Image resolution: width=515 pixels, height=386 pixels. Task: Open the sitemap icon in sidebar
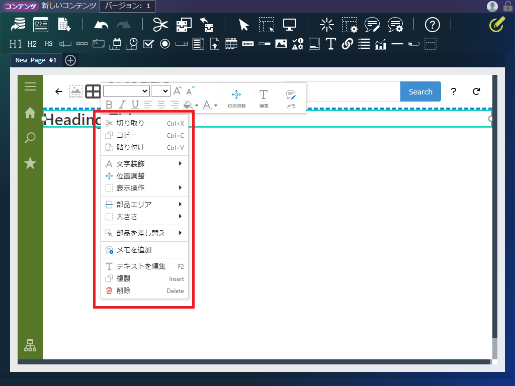30,345
